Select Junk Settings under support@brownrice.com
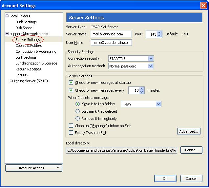Image resolution: width=209 pixels, height=188 pixels. pyautogui.click(x=26, y=57)
